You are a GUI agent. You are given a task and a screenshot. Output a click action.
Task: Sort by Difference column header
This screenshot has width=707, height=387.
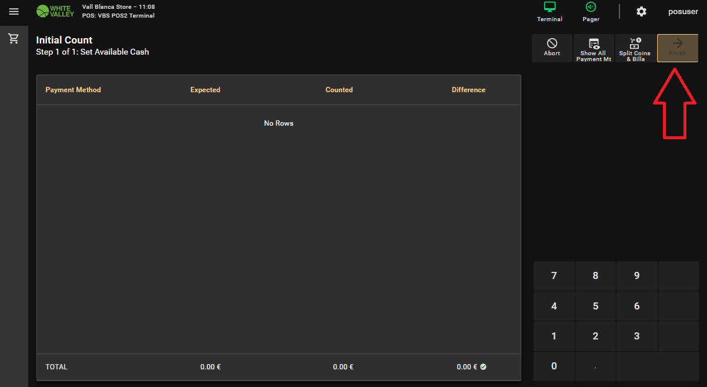point(468,90)
